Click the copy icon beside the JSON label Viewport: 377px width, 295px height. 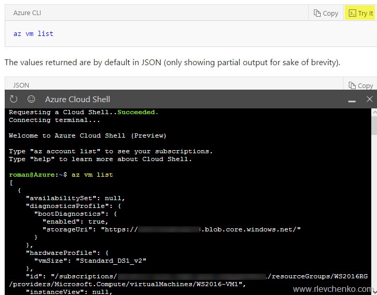[x=361, y=85]
